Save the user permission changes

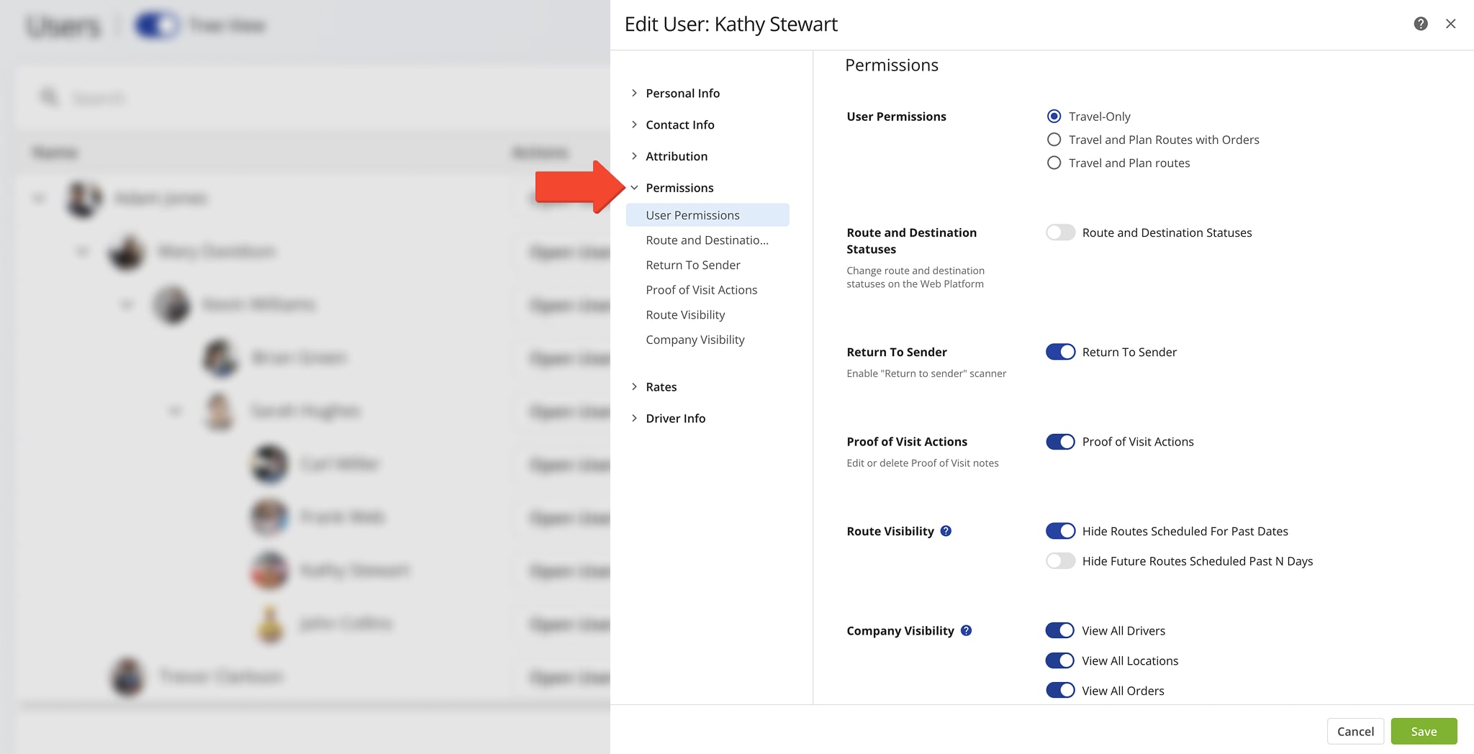coord(1424,731)
